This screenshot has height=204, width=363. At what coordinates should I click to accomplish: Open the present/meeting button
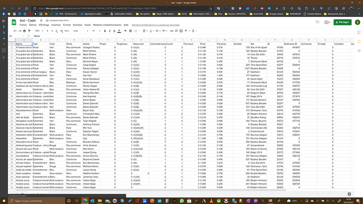tap(327, 22)
